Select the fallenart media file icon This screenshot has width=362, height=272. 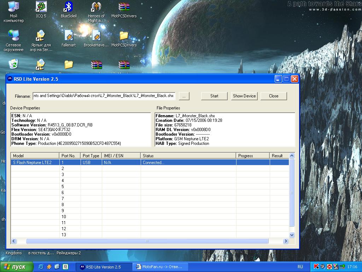(x=69, y=39)
